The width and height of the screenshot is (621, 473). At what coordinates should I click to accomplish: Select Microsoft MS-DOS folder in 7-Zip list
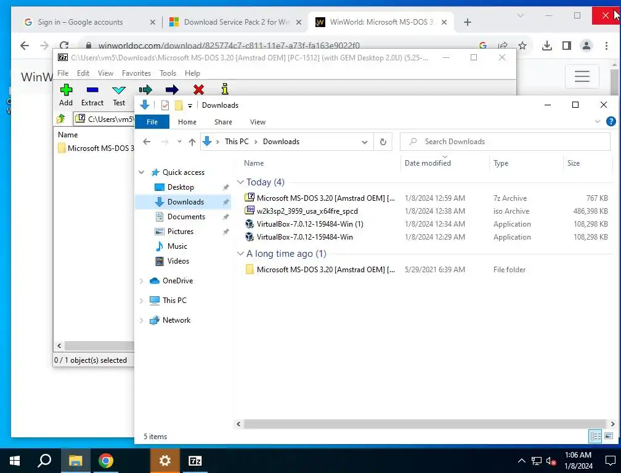[96, 148]
